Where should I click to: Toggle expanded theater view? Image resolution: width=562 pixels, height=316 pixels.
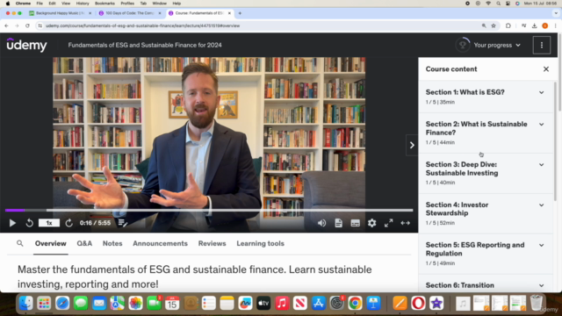point(406,223)
